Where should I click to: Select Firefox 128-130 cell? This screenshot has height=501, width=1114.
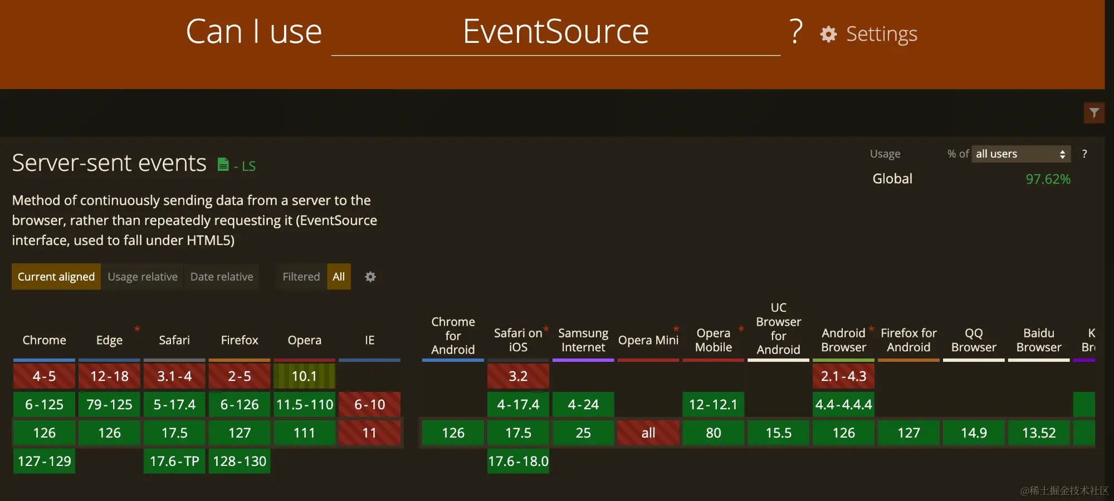click(x=240, y=461)
